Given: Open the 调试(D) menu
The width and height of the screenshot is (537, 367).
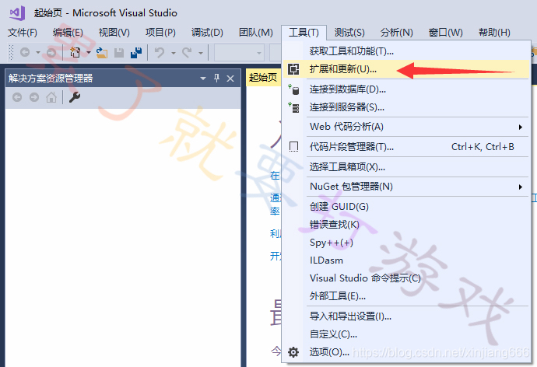Looking at the screenshot, I should 207,33.
